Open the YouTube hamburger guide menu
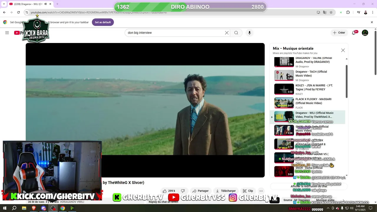Viewport: 377px width, 212px height. [x=7, y=33]
